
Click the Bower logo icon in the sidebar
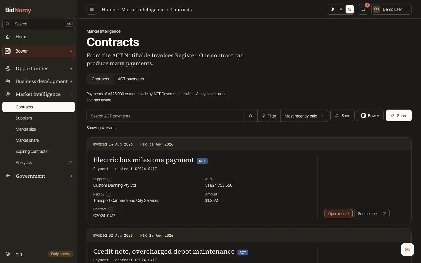[x=8, y=51]
